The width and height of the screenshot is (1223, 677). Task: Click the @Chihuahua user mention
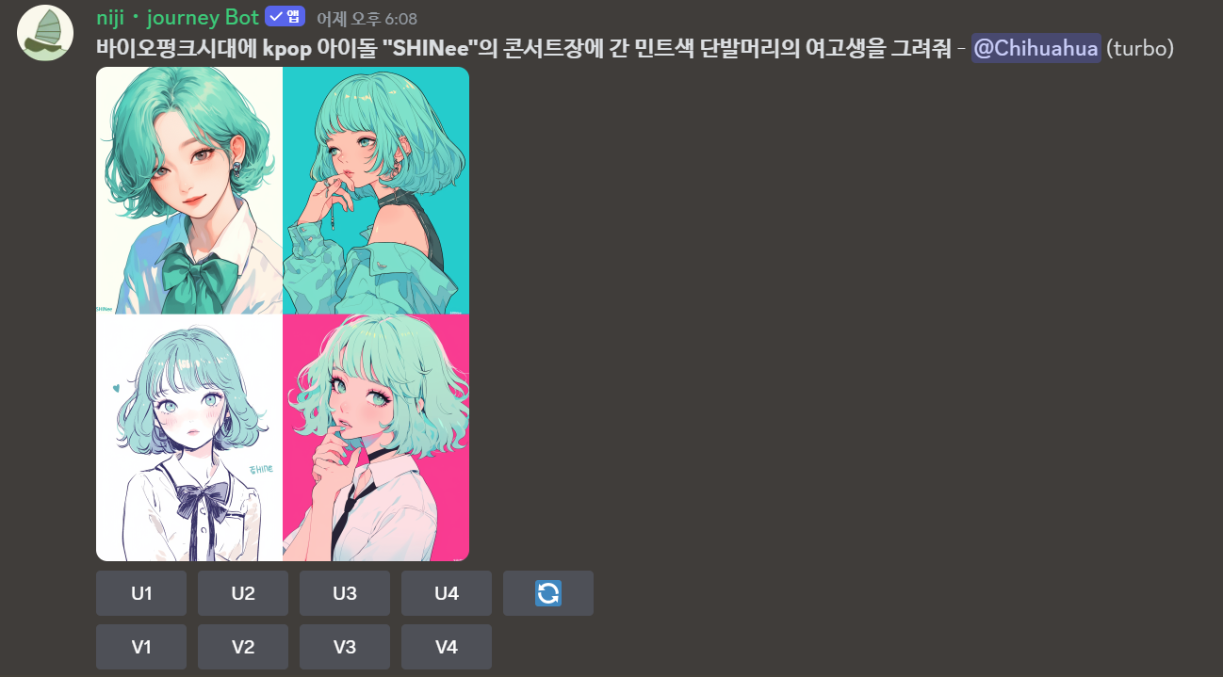[1035, 48]
